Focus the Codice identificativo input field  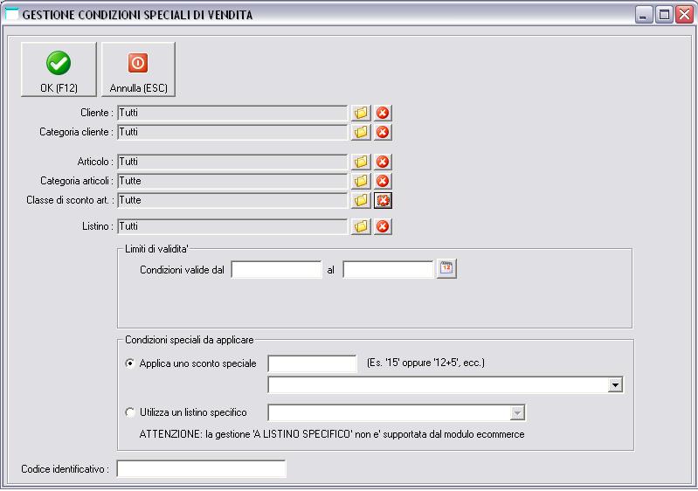pos(201,469)
